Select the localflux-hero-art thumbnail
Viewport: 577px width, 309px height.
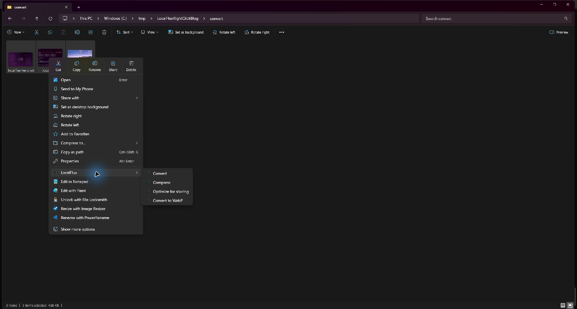point(21,57)
